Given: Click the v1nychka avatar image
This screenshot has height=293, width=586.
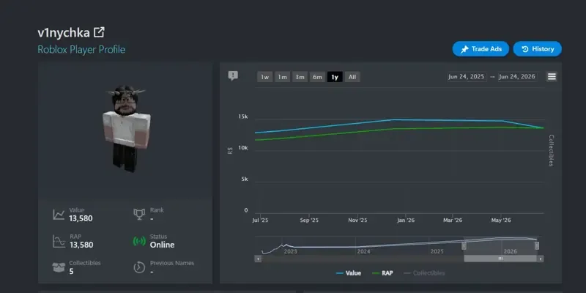Looking at the screenshot, I should point(126,130).
